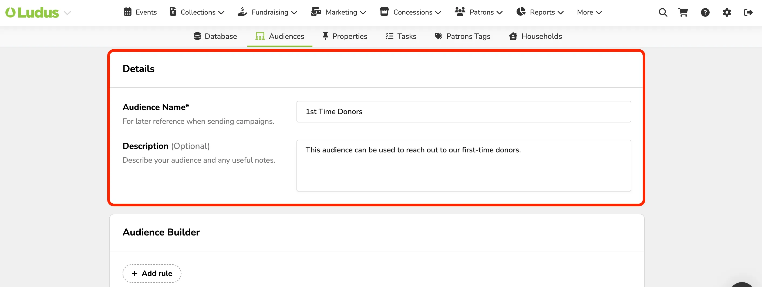762x287 pixels.
Task: Open the Events calendar icon
Action: 127,12
